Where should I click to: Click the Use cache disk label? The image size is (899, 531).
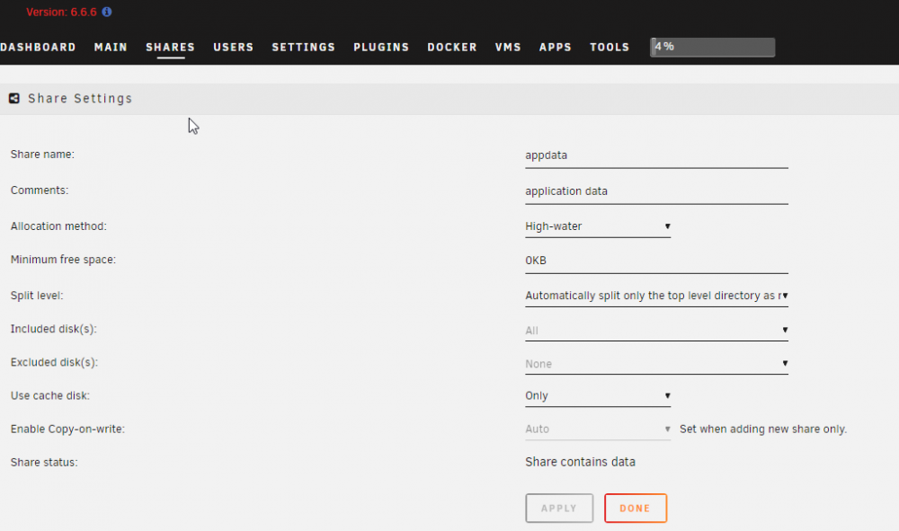coord(49,396)
